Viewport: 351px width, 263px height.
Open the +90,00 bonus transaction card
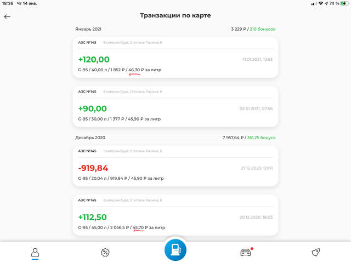175,107
